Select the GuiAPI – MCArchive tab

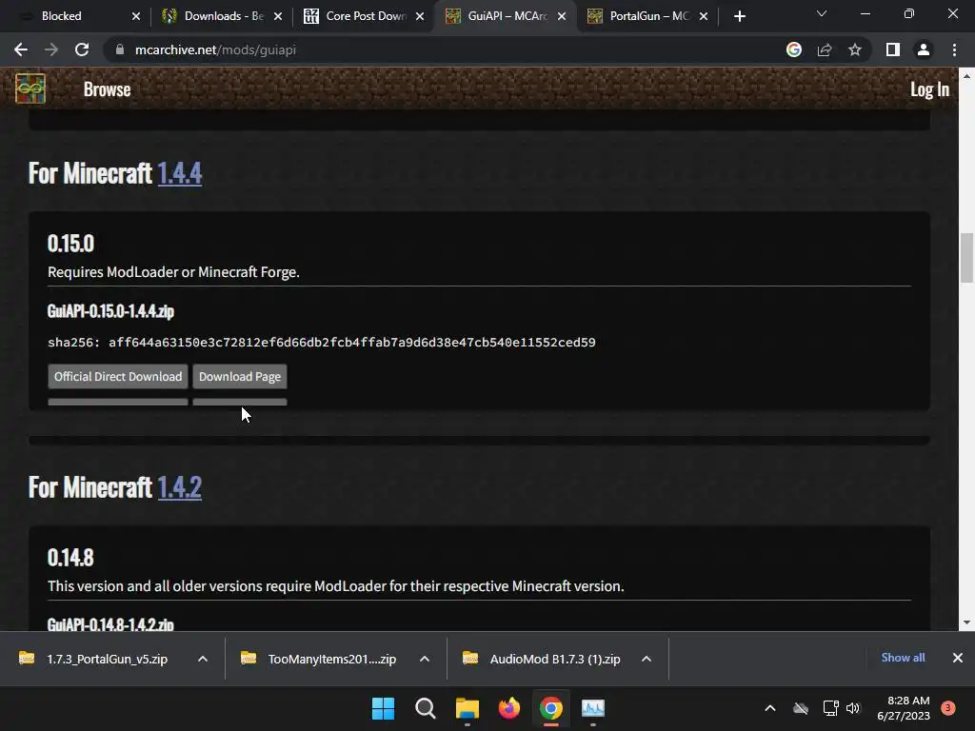503,16
